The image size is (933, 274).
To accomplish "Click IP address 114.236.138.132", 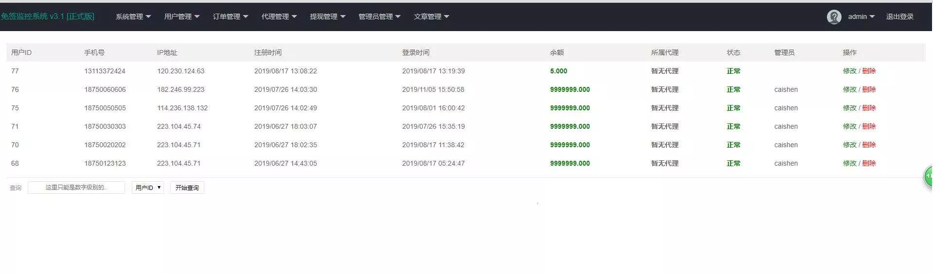I will point(182,108).
